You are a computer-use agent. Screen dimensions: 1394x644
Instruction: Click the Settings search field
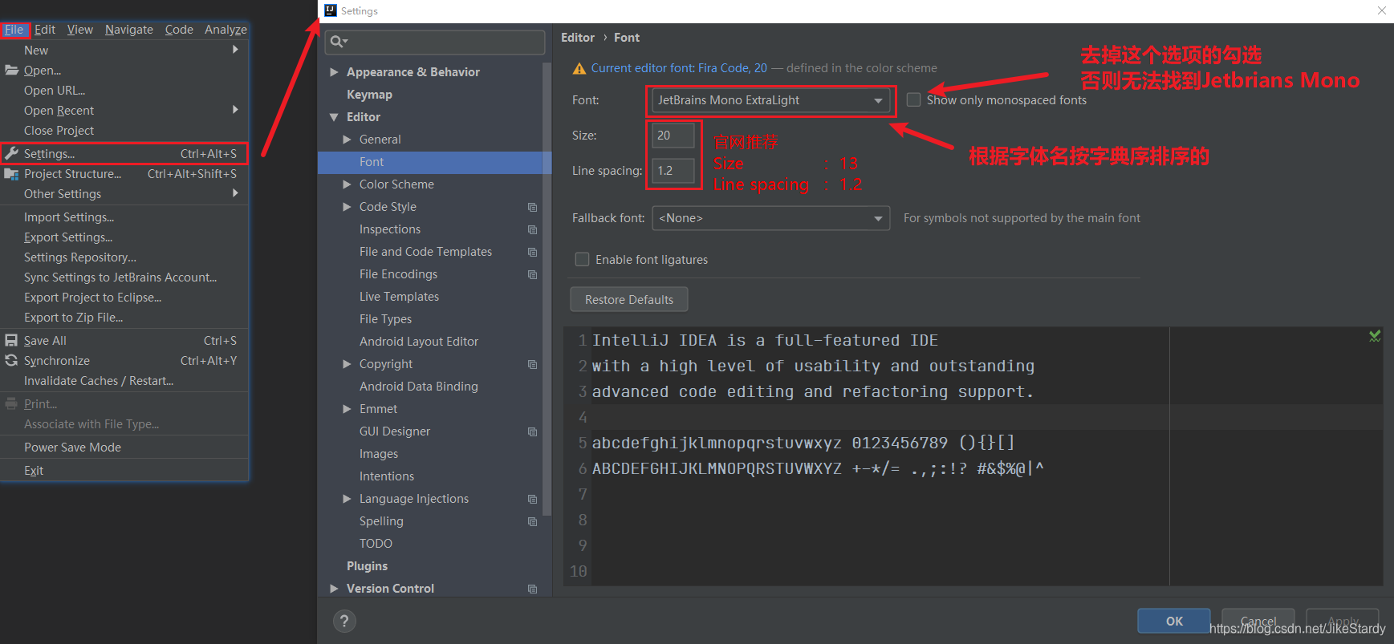tap(435, 42)
